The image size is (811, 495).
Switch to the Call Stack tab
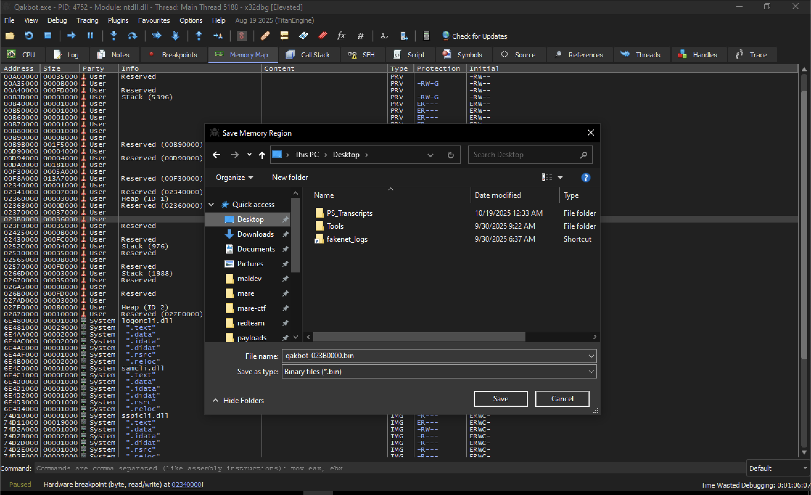(x=309, y=55)
